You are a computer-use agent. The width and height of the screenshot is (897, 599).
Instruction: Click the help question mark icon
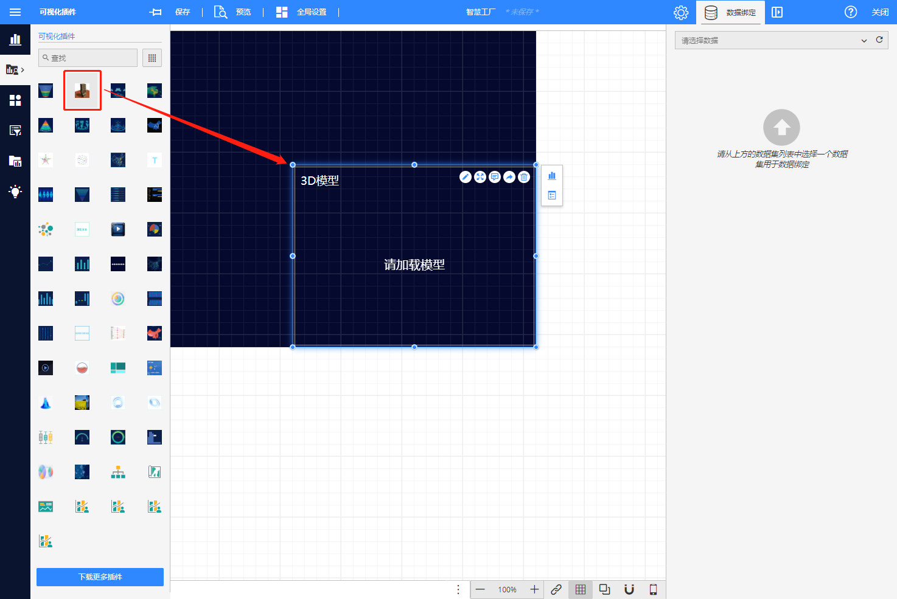(851, 12)
